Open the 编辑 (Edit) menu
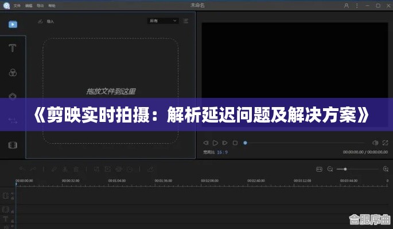This screenshot has width=393, height=229. tap(29, 6)
